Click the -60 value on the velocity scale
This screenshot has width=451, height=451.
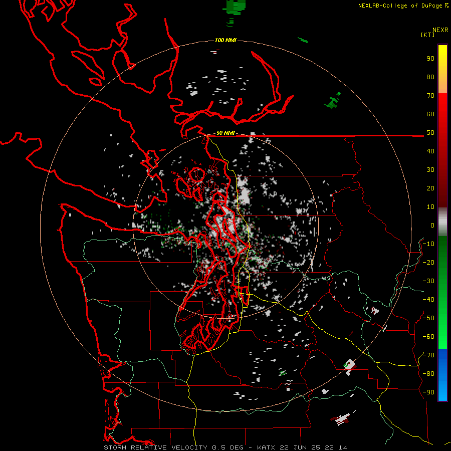428,337
